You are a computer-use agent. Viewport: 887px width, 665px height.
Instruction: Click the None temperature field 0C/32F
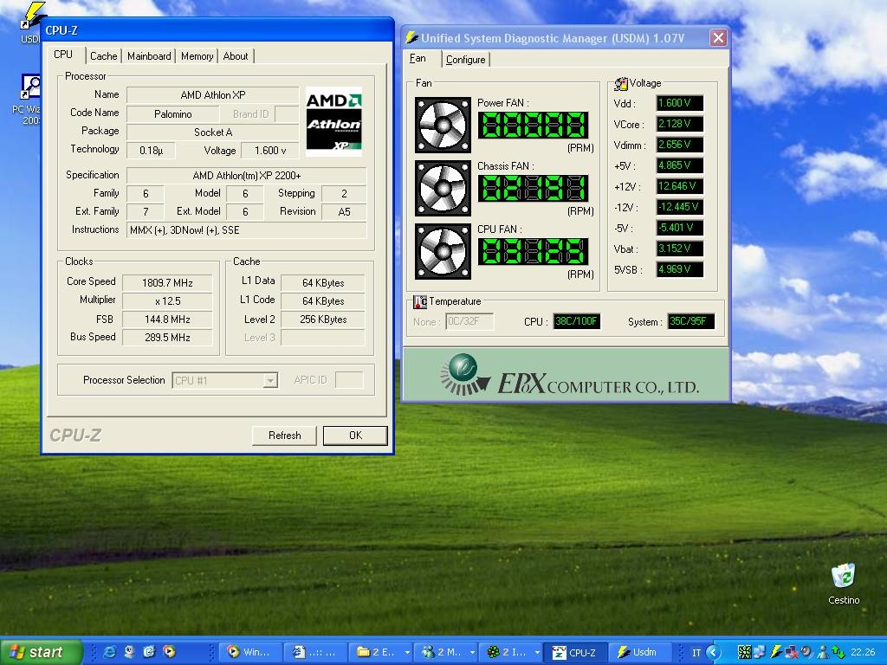(x=469, y=322)
